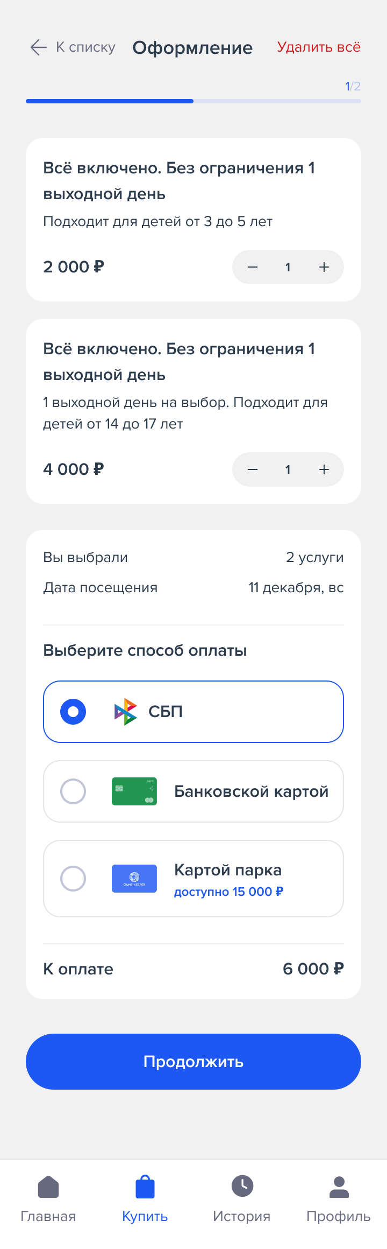
Task: Select Банковской картой radio button
Action: click(73, 791)
